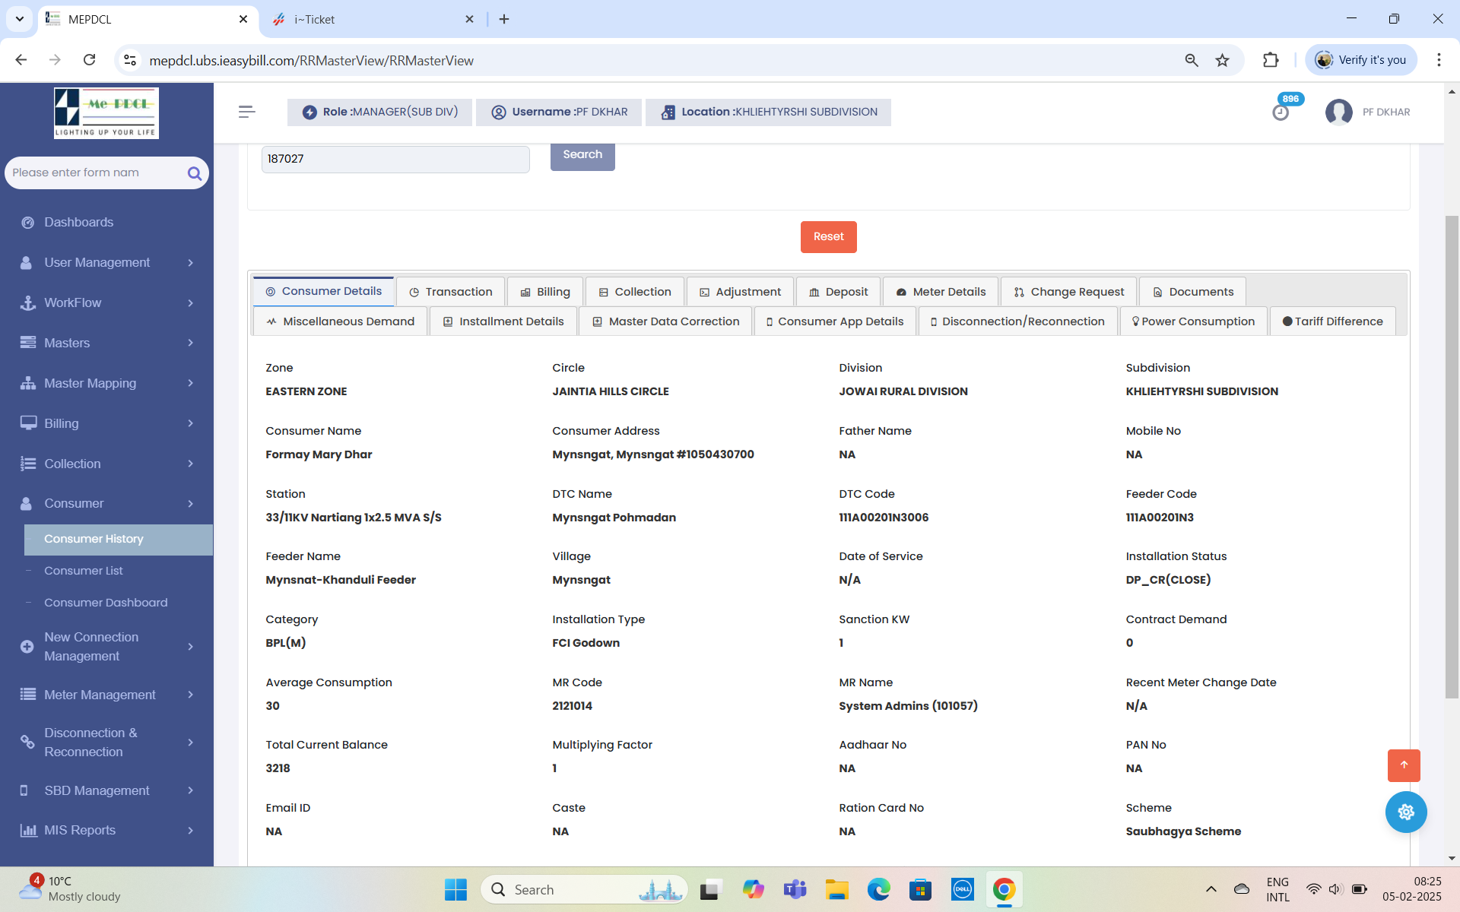Screen dimensions: 1460x912
Task: Open the Chrome tab search dropdown
Action: pyautogui.click(x=19, y=19)
